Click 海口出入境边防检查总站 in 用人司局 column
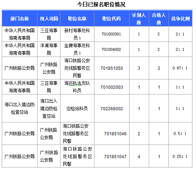Viewport: 196px width, 170px height. coord(49,108)
